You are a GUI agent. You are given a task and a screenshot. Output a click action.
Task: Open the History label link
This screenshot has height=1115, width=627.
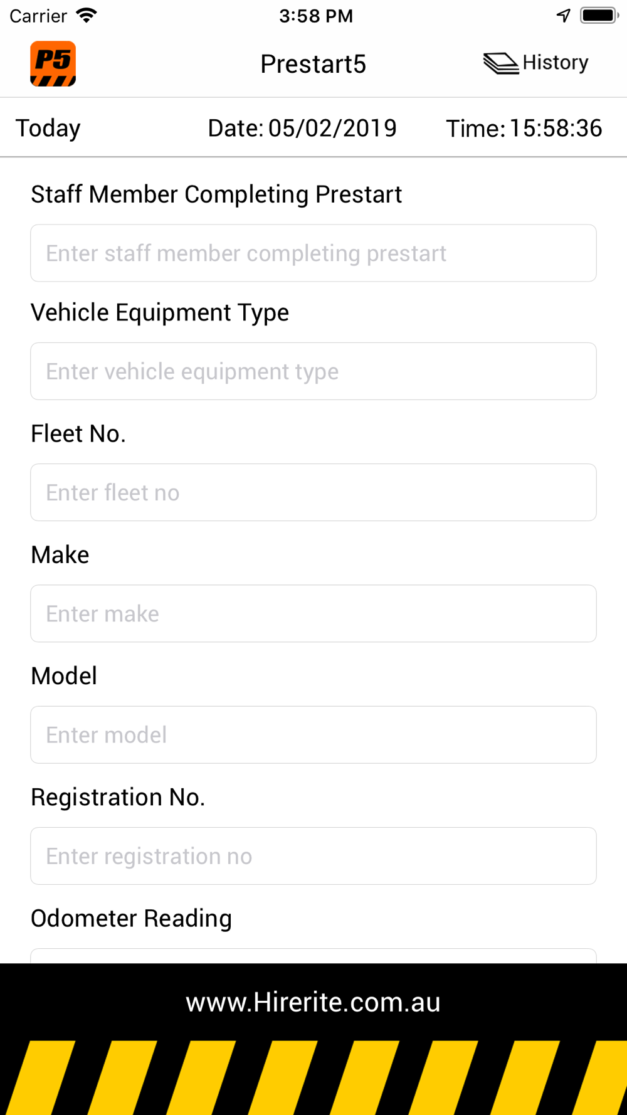[556, 63]
